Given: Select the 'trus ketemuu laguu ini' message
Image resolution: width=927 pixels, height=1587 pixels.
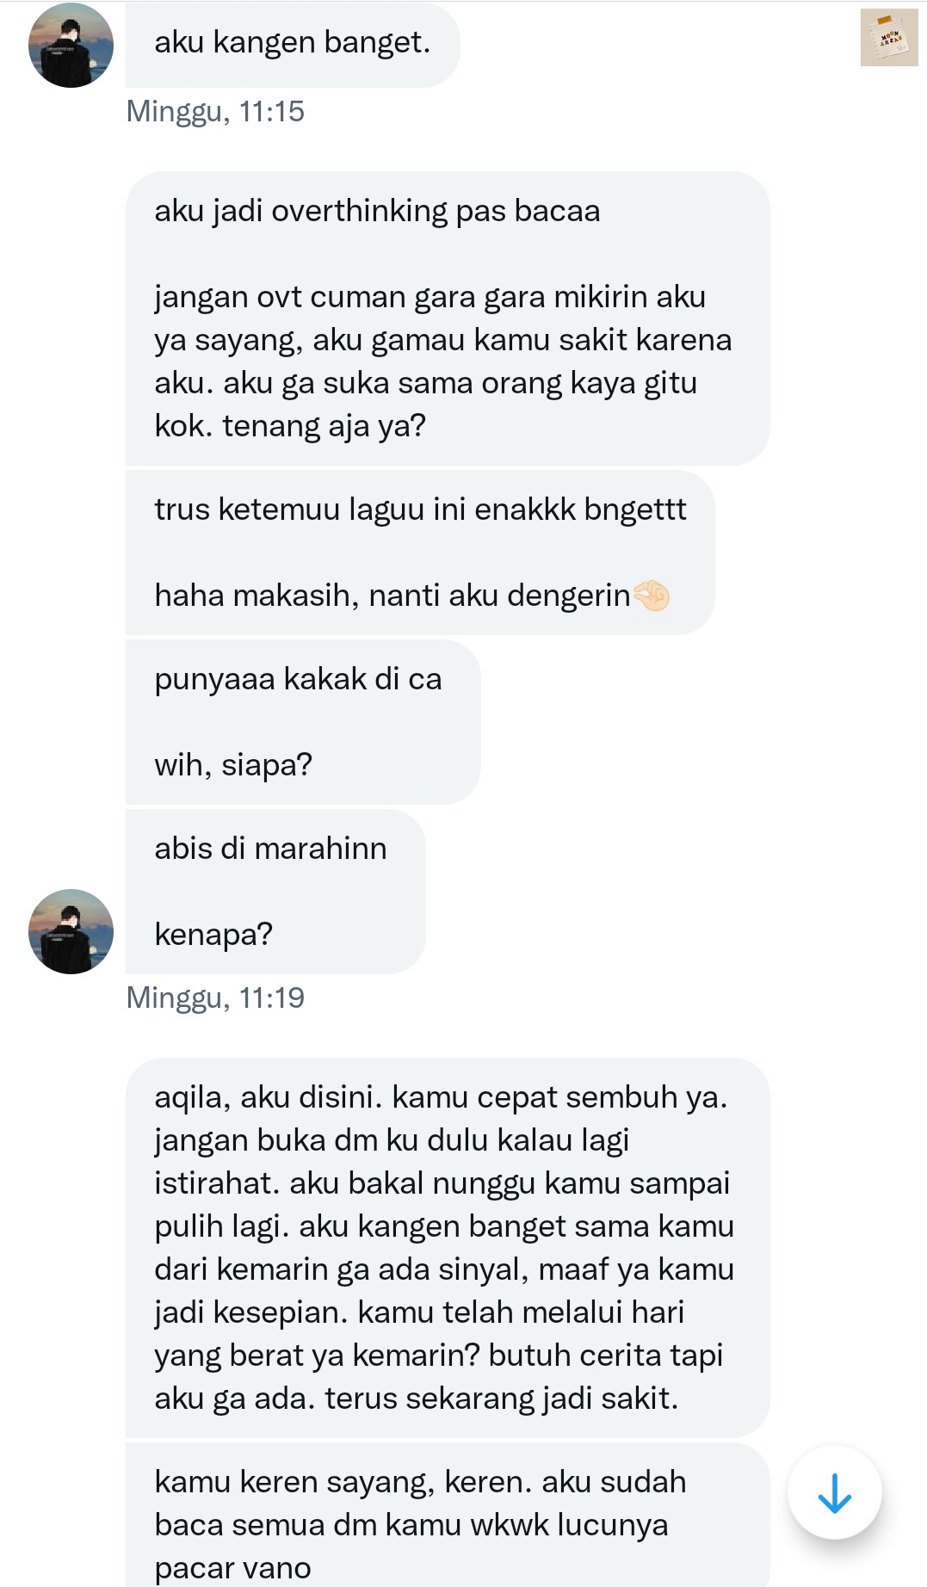Looking at the screenshot, I should pyautogui.click(x=420, y=553).
